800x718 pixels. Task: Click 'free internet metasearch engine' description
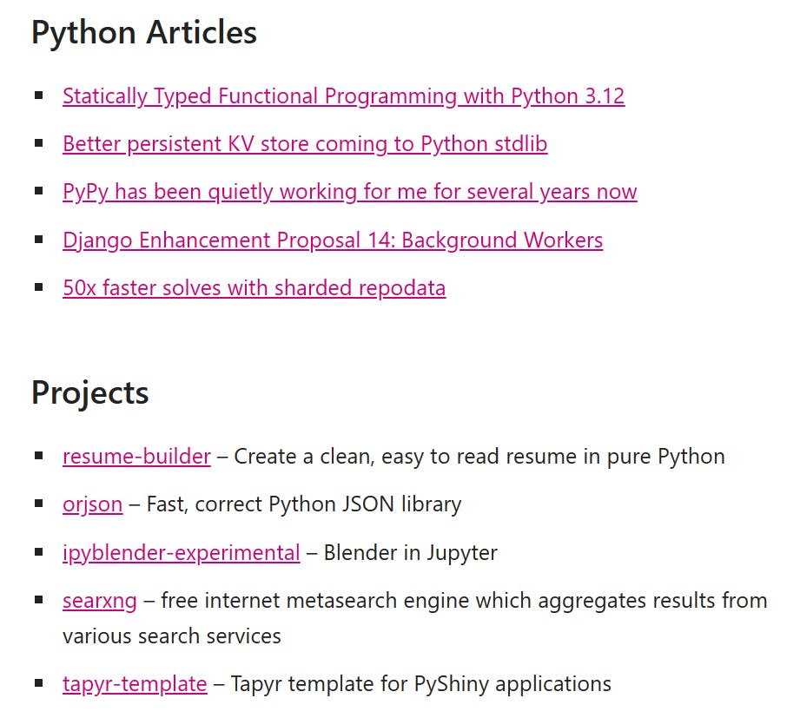click(314, 601)
